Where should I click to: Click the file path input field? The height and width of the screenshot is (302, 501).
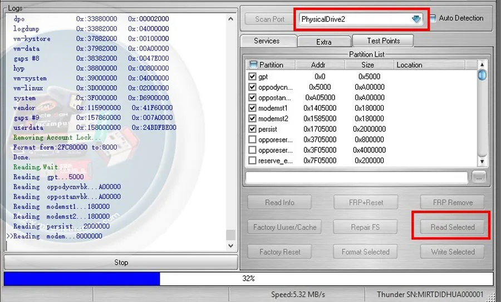pos(356,177)
